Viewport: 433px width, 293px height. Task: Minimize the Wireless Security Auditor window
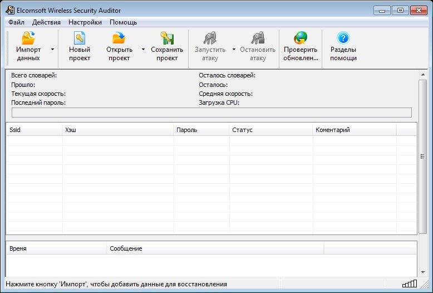click(382, 11)
